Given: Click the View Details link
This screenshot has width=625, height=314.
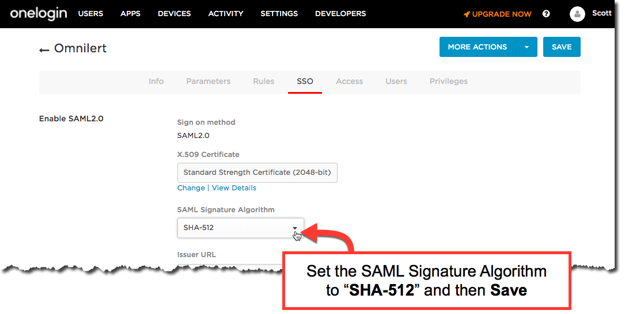Looking at the screenshot, I should (x=234, y=188).
